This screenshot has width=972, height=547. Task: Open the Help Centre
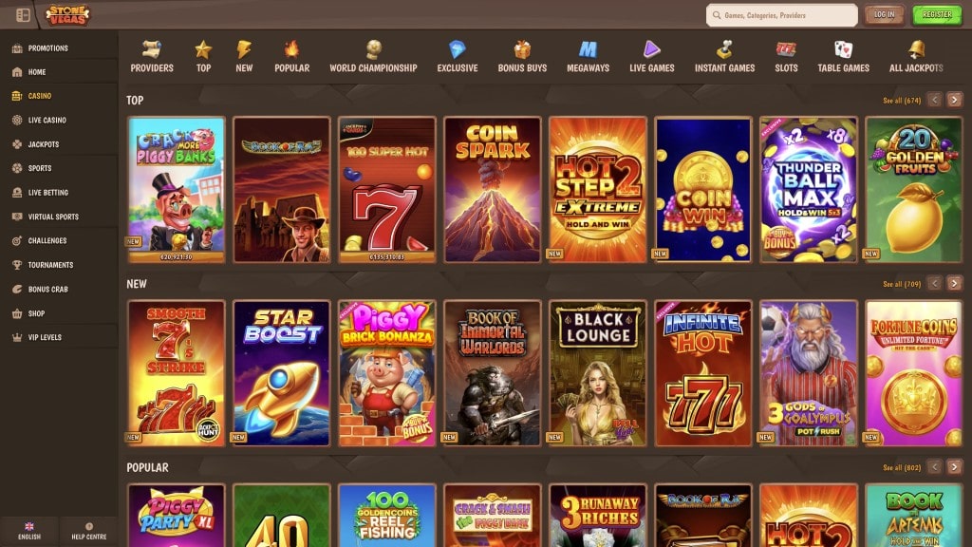(x=88, y=531)
